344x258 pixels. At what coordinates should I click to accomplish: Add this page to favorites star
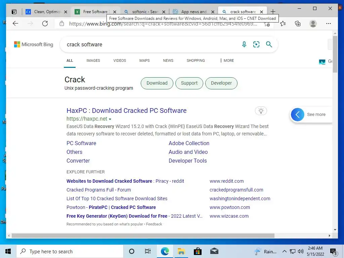click(267, 24)
